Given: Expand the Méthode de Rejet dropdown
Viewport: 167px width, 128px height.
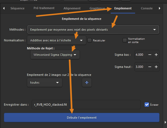Looking at the screenshot, I should point(55,55).
